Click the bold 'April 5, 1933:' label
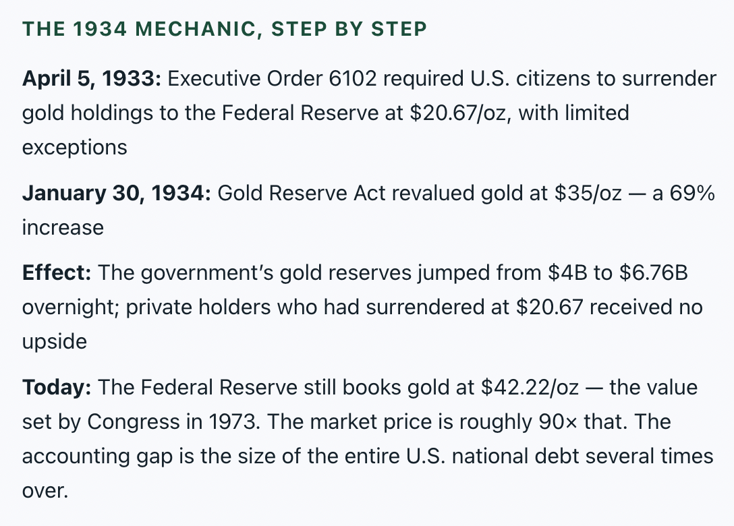This screenshot has width=734, height=526. 92,79
